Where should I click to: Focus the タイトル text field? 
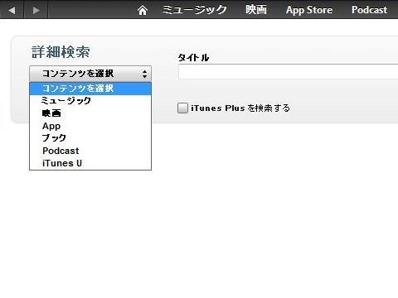tap(289, 72)
